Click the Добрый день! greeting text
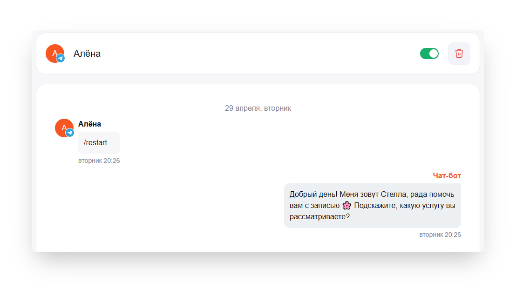The width and height of the screenshot is (516, 282). [313, 195]
